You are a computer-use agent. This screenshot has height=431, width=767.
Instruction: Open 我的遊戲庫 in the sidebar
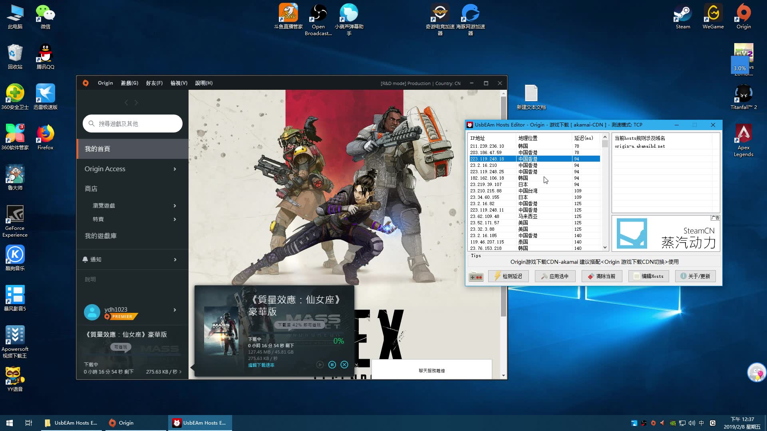pyautogui.click(x=101, y=236)
